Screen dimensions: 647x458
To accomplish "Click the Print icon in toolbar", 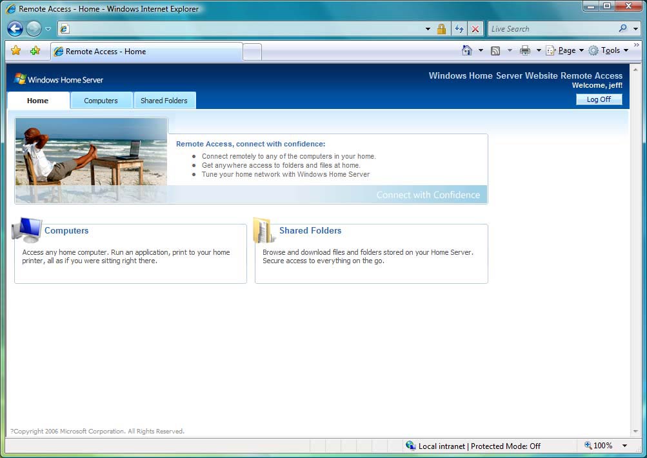I will click(525, 51).
